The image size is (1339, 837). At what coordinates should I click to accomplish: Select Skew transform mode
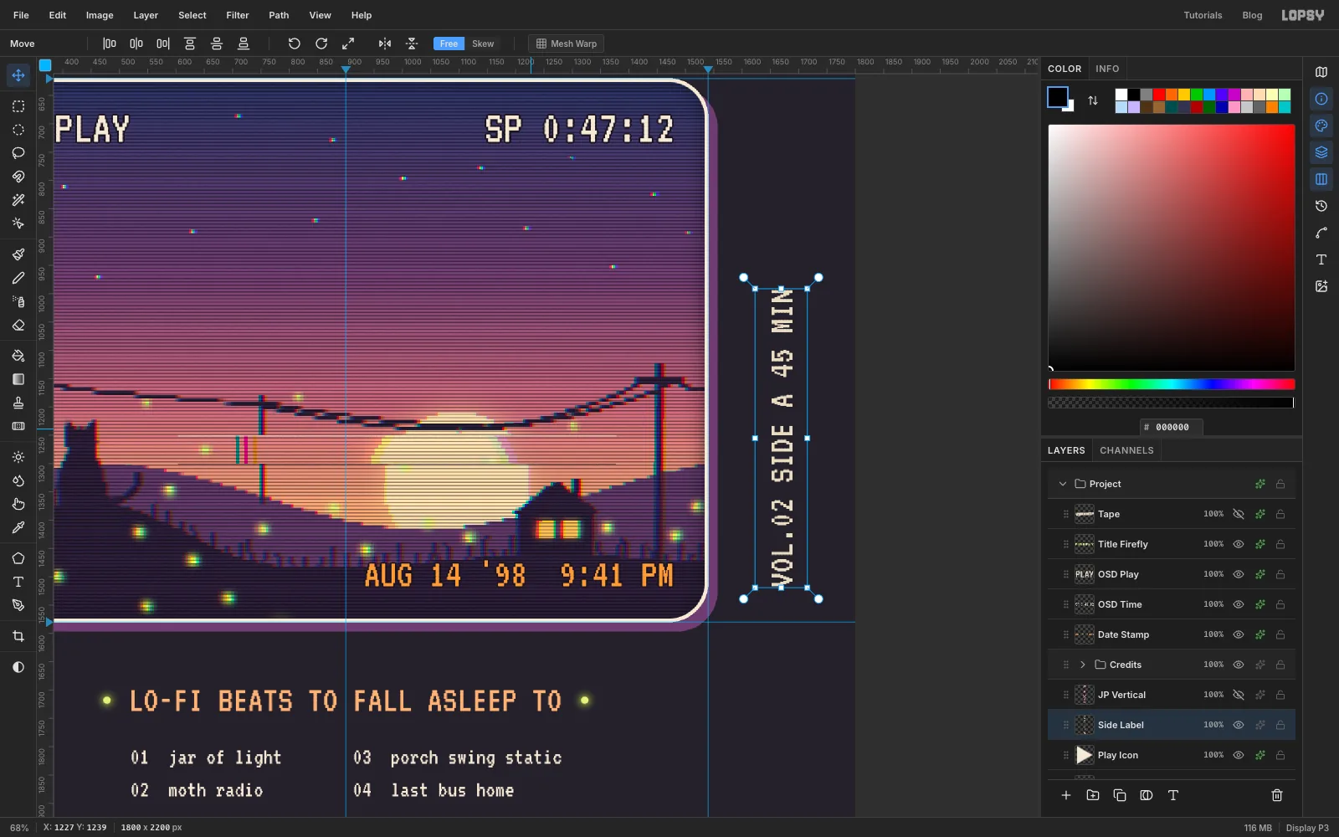(483, 44)
